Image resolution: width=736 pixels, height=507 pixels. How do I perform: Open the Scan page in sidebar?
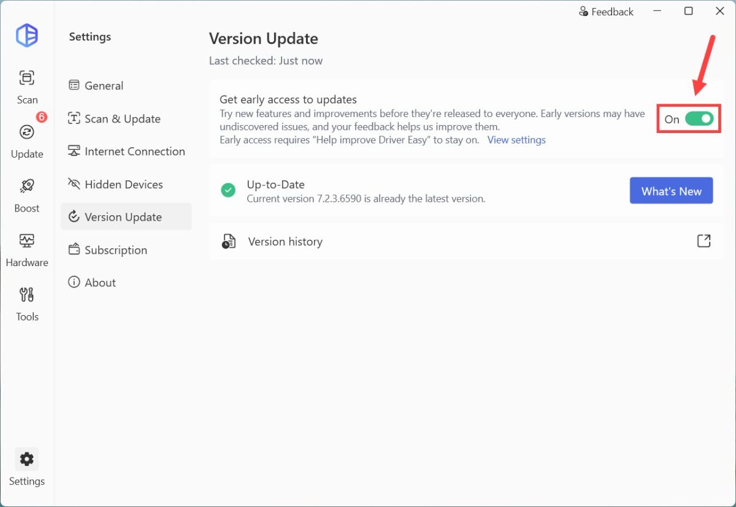pos(27,86)
